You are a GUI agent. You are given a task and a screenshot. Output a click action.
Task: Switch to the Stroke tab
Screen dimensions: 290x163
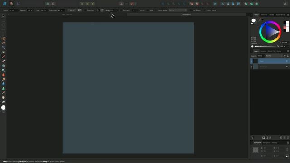coord(271,15)
